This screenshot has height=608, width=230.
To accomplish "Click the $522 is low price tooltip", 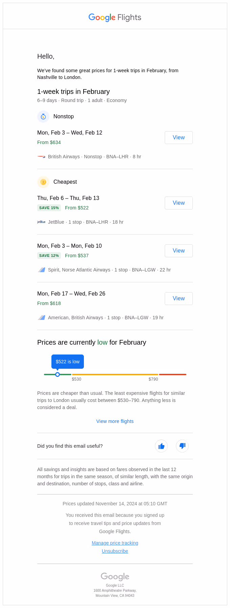I will tap(67, 361).
